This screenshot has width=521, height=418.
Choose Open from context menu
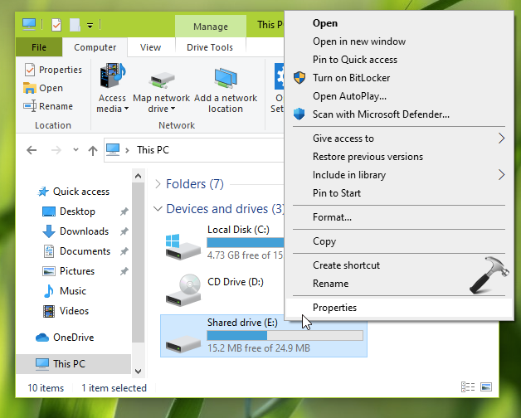(x=399, y=23)
